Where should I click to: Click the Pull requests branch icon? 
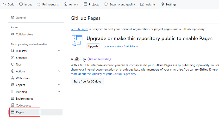[x=39, y=4]
